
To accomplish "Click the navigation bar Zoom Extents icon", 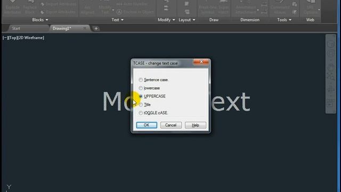I will coord(331,77).
